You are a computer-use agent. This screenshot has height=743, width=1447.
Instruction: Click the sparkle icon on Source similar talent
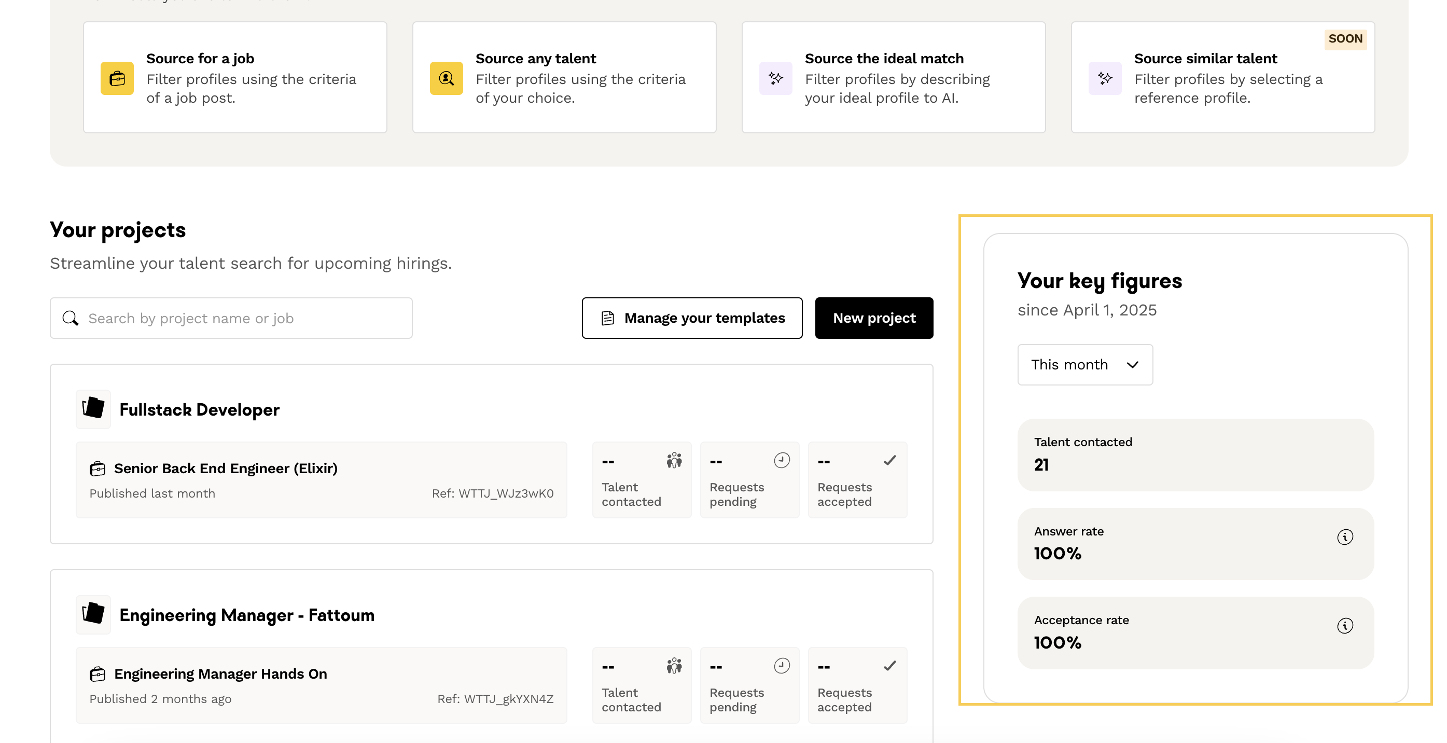[1104, 78]
